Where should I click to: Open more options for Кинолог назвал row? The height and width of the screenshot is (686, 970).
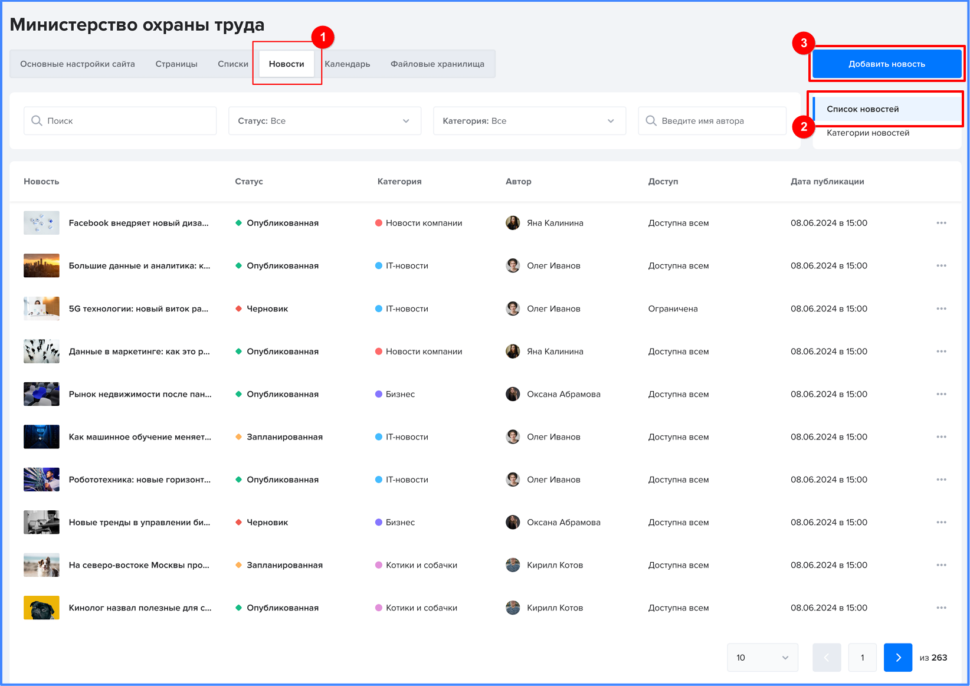coord(941,608)
